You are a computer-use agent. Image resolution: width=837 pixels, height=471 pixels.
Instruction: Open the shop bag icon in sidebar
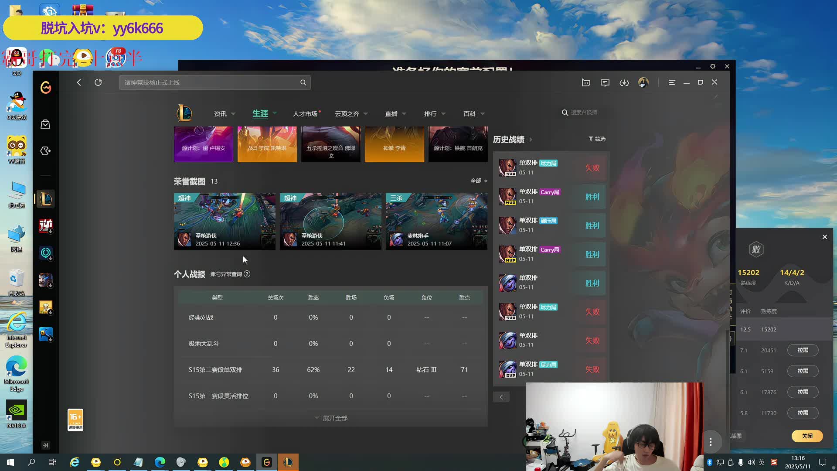45,124
